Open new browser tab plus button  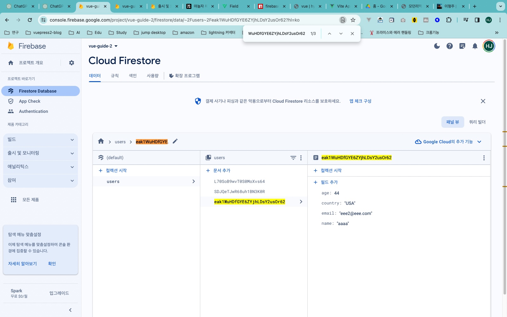(475, 6)
